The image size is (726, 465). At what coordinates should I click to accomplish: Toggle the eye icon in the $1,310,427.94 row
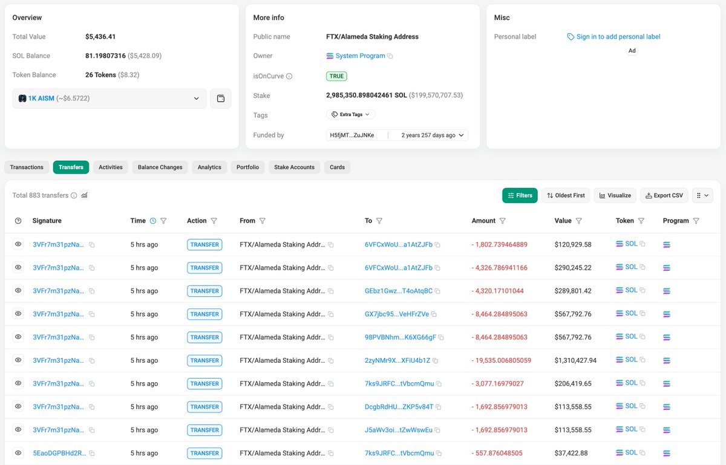pyautogui.click(x=18, y=360)
